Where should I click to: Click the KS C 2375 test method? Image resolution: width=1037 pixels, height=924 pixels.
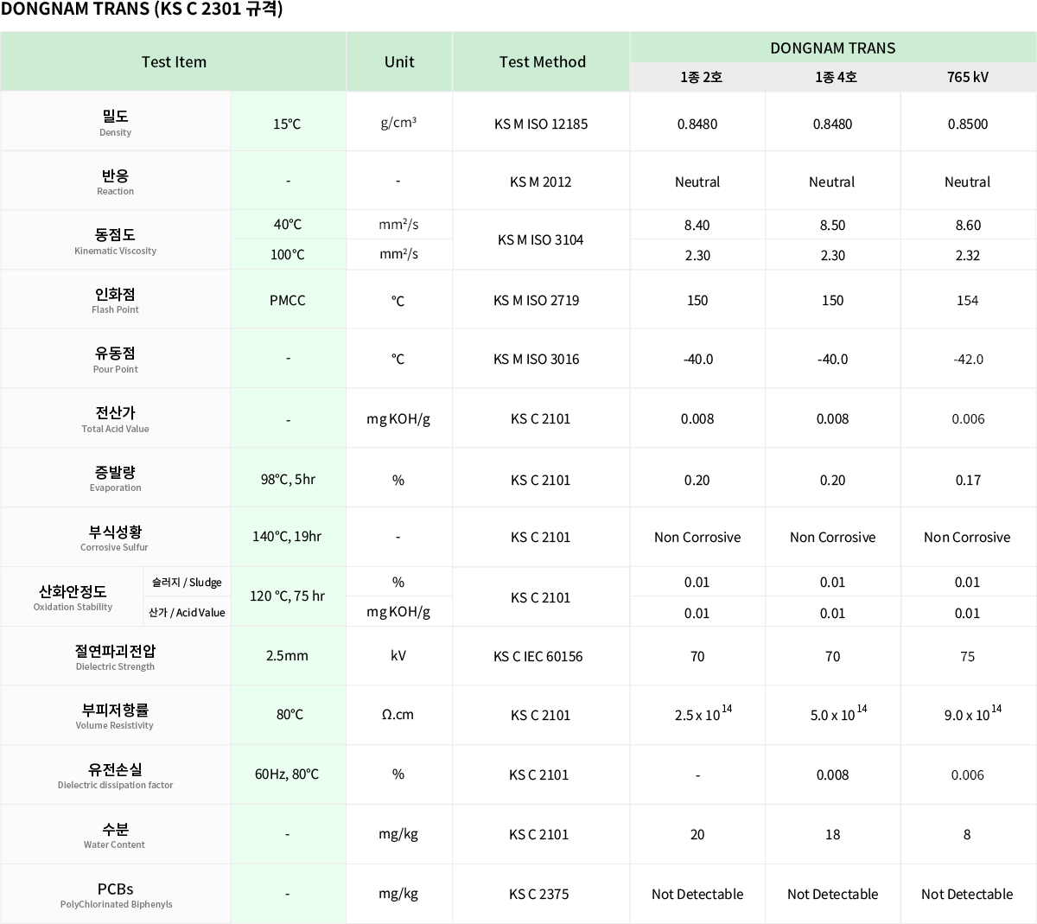(539, 894)
